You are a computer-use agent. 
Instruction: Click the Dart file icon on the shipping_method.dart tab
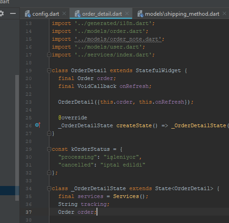[140, 14]
